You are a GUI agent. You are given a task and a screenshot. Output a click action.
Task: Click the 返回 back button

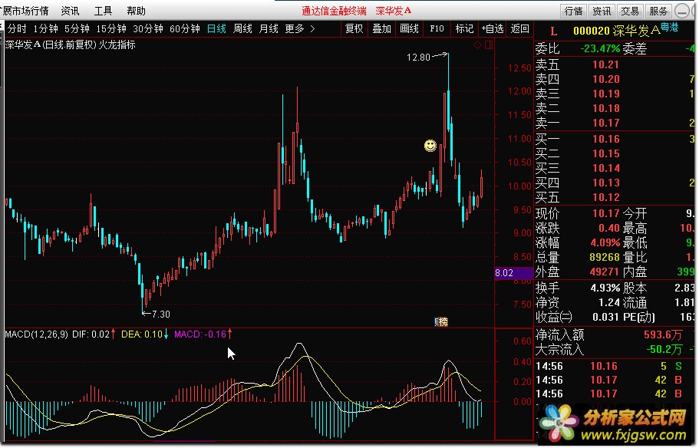click(x=519, y=29)
